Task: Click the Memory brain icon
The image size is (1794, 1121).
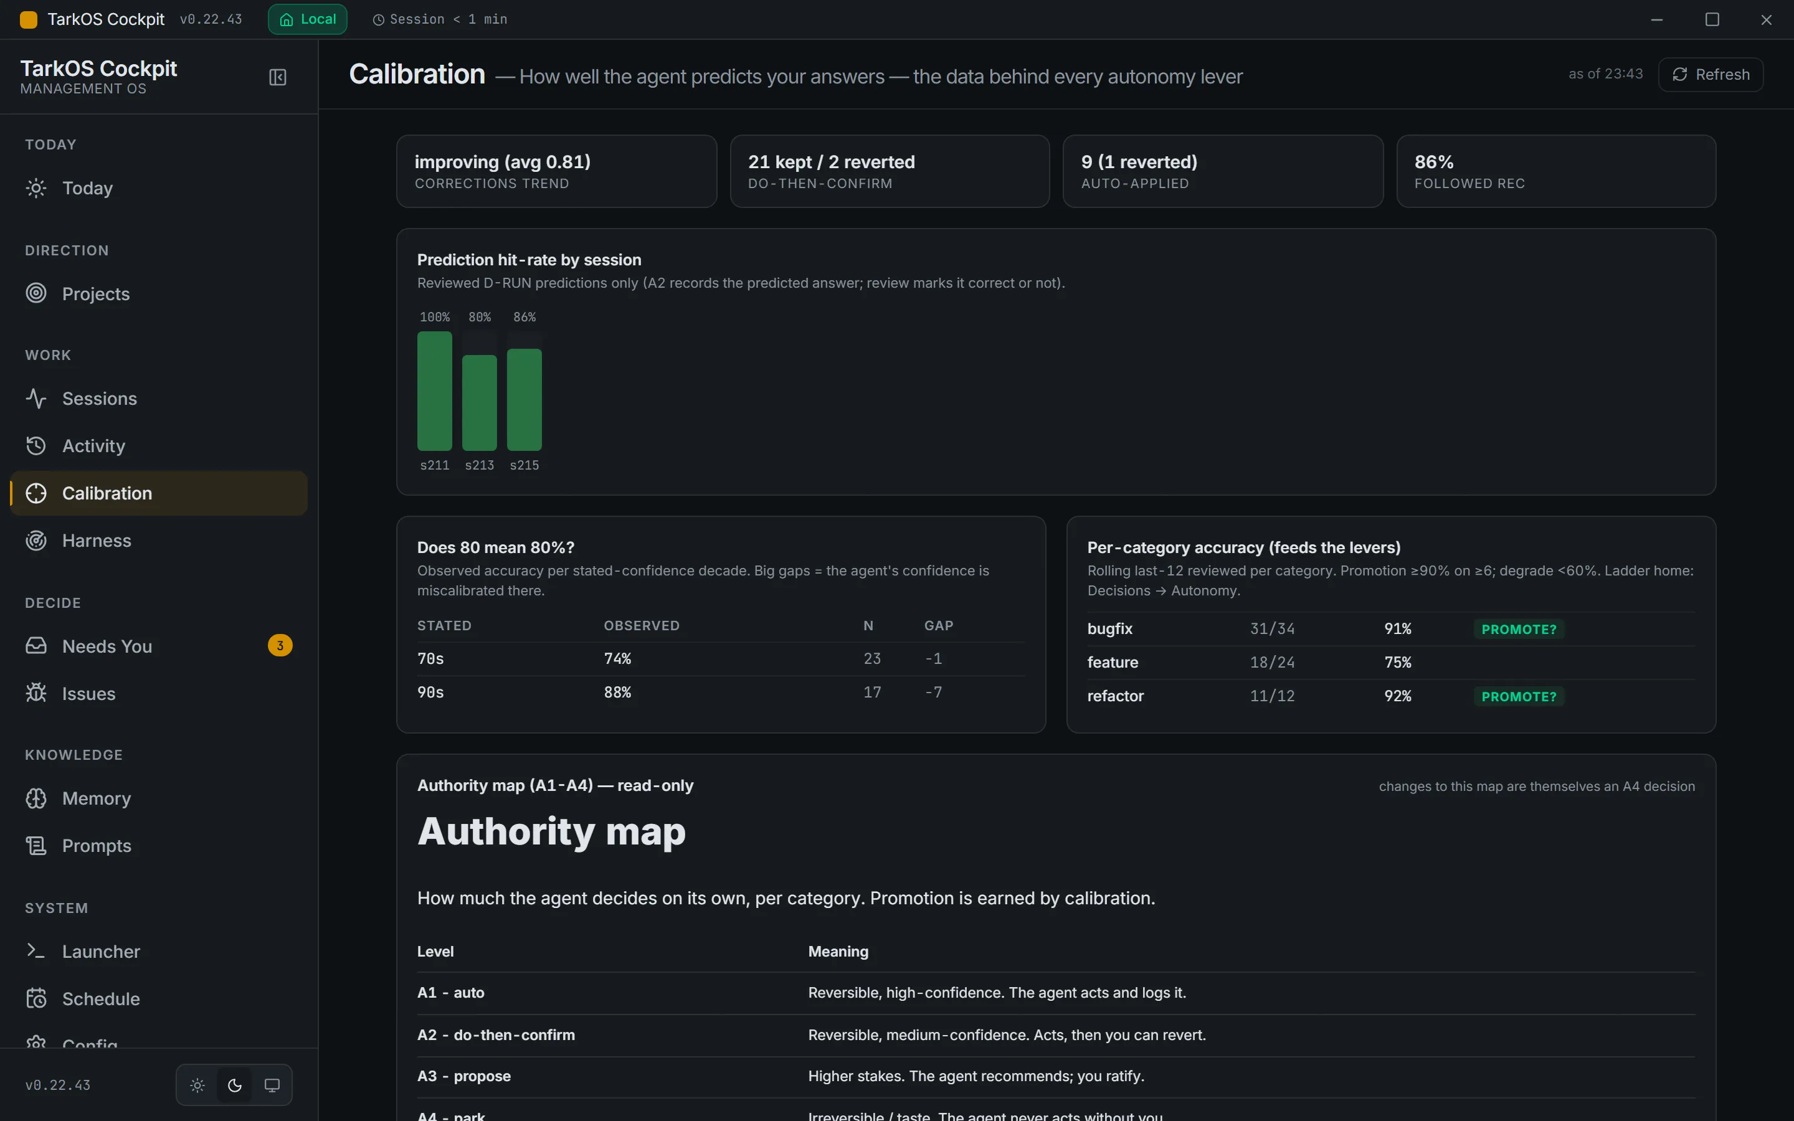Action: [x=36, y=798]
